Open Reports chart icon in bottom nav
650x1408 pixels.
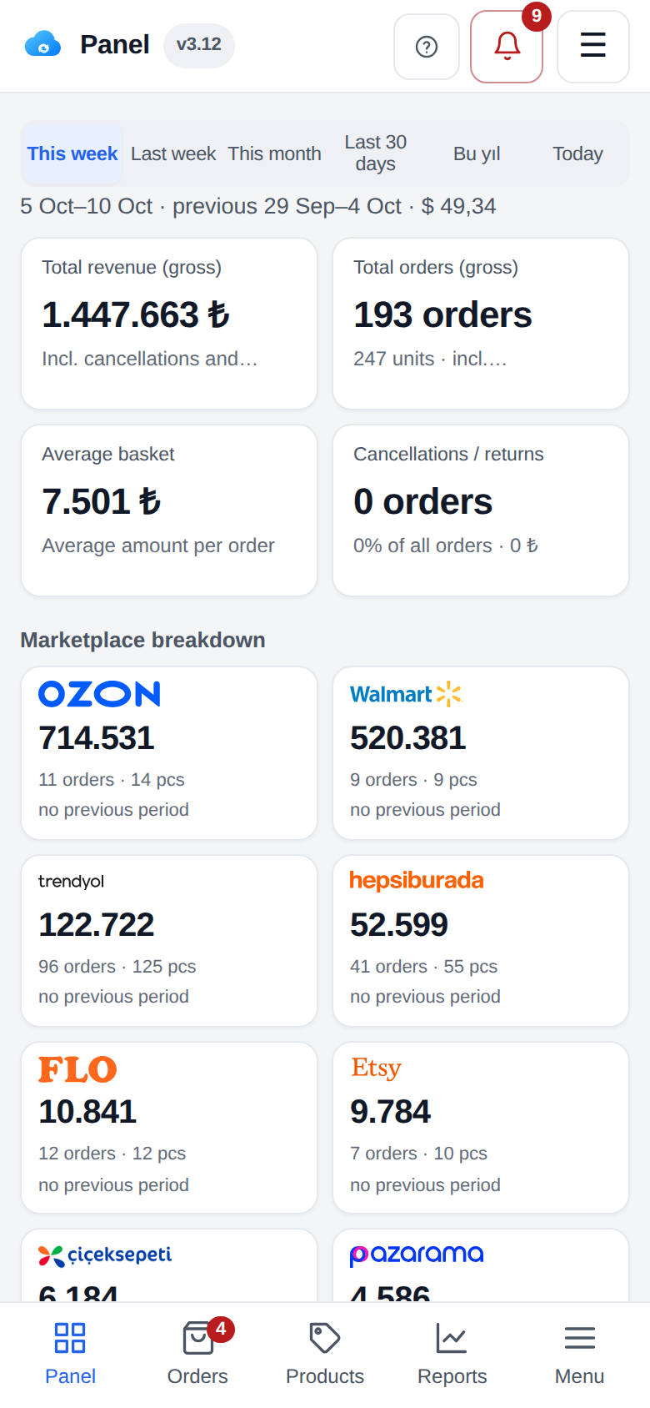coord(452,1339)
